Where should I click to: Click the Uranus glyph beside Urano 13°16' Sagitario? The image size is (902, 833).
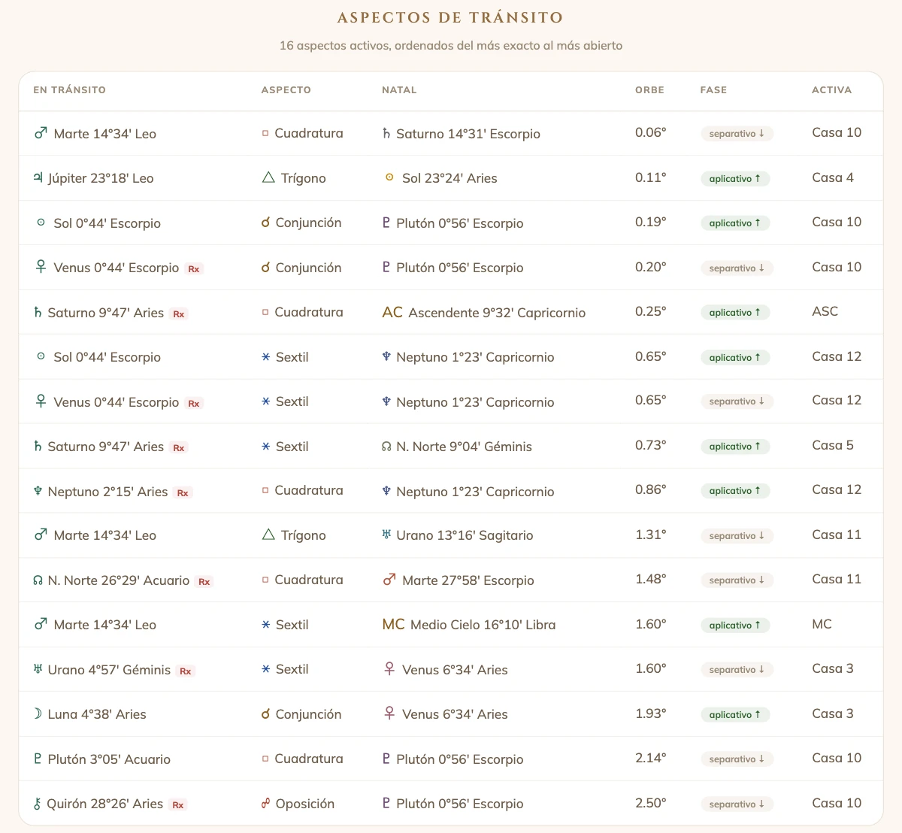[x=386, y=535]
